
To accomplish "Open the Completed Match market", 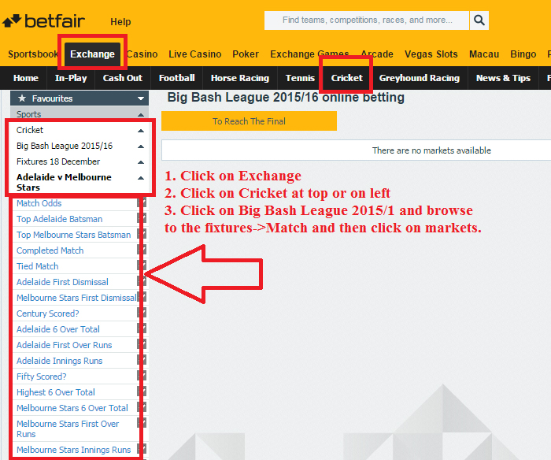I will tap(50, 250).
